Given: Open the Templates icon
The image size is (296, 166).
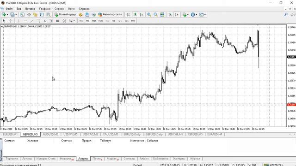Looking at the screenshot, I should tap(202, 14).
